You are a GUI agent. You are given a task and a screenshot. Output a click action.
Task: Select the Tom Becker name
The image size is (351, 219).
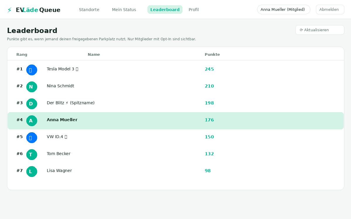click(x=58, y=154)
